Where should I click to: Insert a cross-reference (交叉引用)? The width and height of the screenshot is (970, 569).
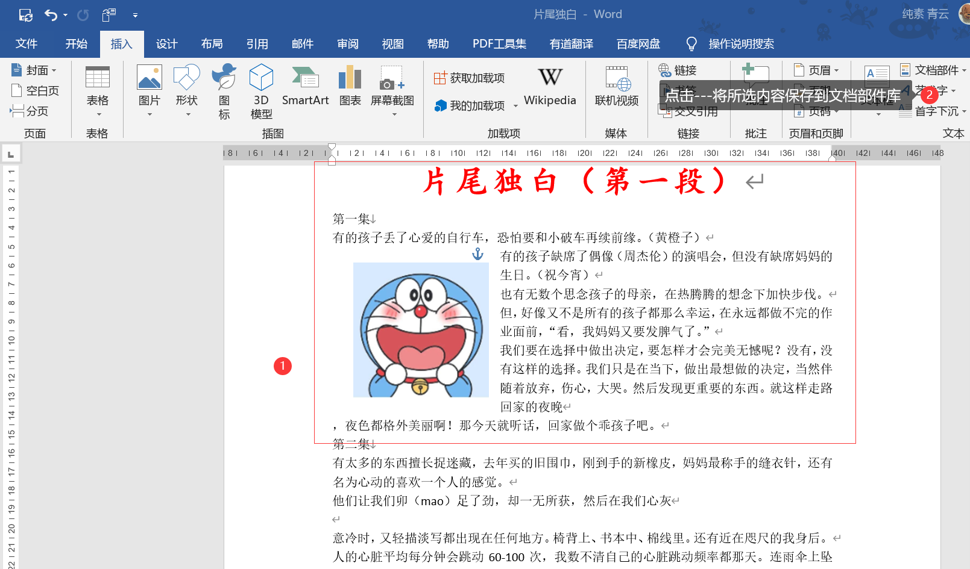pyautogui.click(x=688, y=111)
